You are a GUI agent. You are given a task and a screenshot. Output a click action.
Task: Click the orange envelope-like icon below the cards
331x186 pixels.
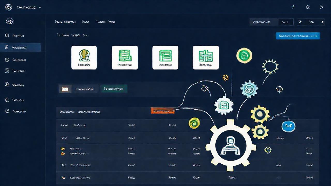[65, 89]
